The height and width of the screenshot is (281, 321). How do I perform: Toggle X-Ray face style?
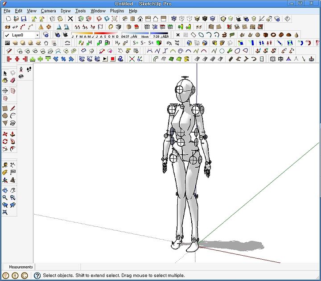[x=174, y=19]
